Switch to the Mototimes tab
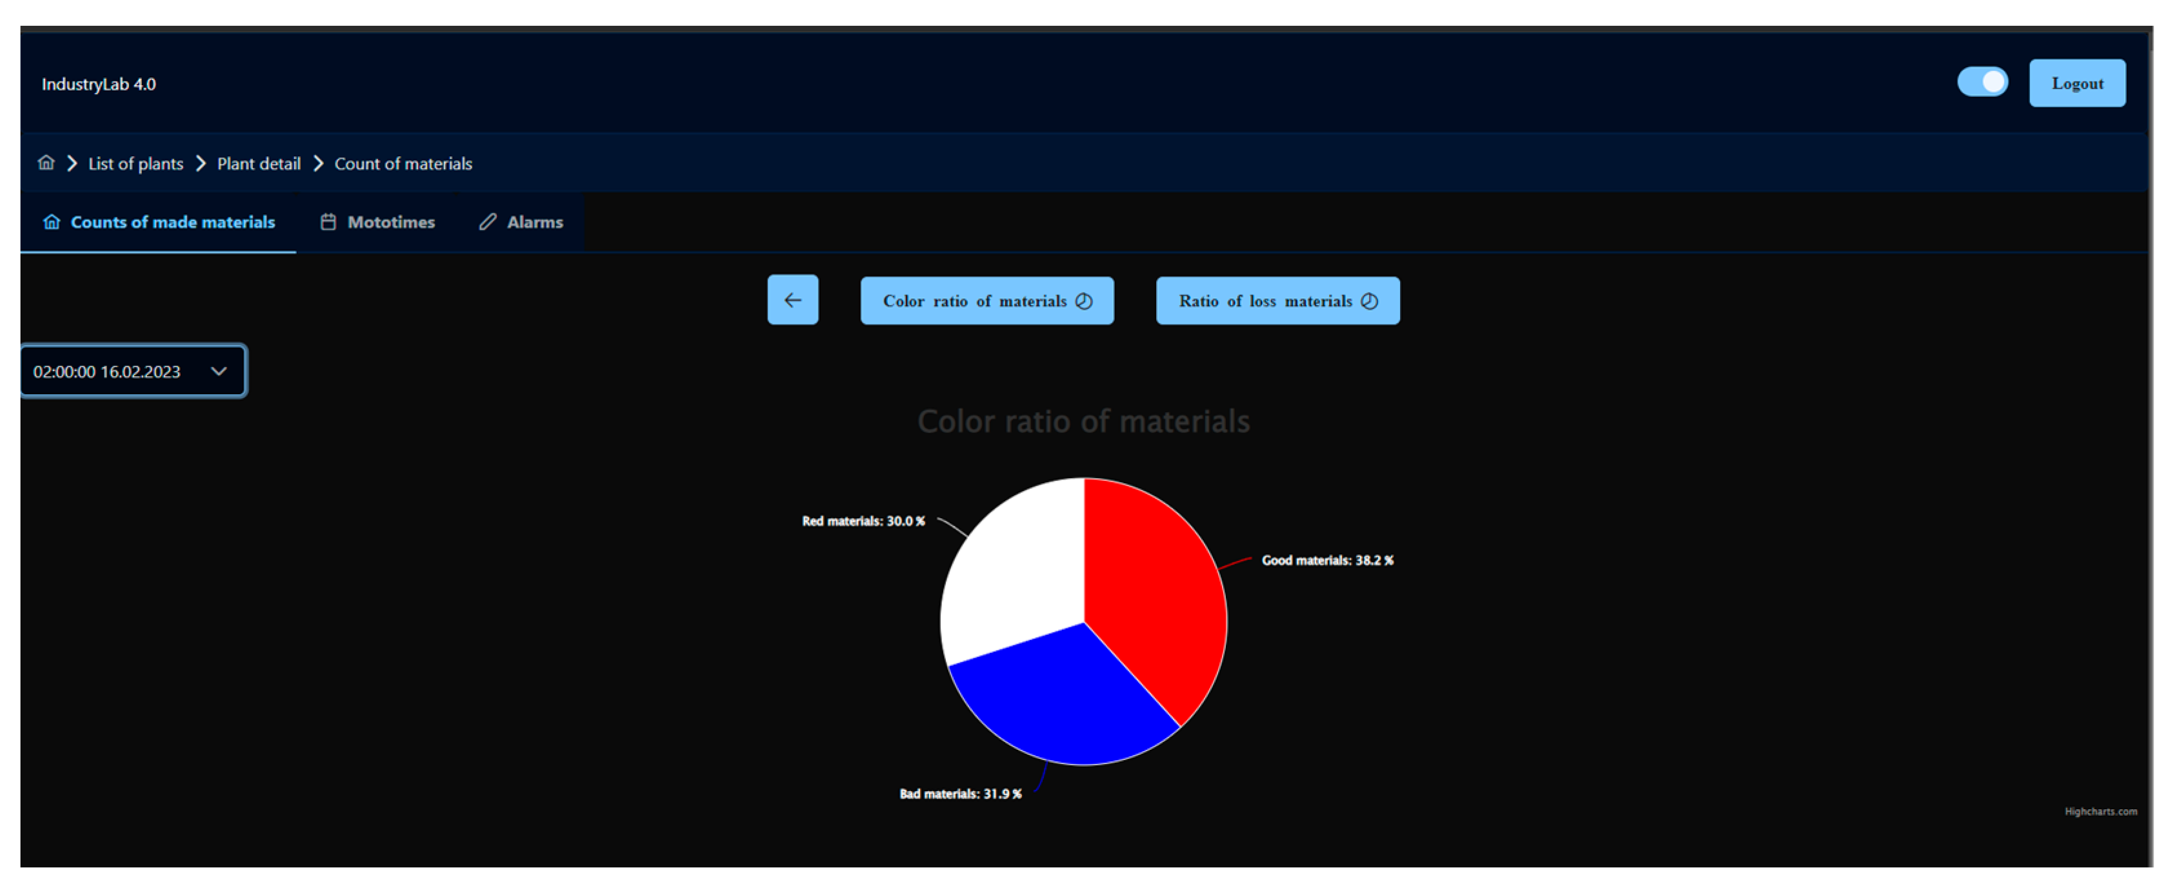The width and height of the screenshot is (2173, 895). point(390,222)
